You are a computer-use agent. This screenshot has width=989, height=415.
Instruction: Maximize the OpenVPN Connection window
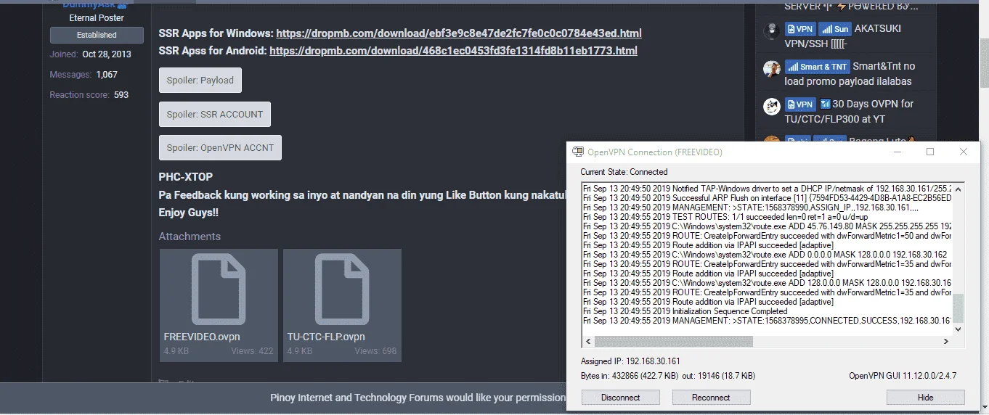click(x=930, y=152)
